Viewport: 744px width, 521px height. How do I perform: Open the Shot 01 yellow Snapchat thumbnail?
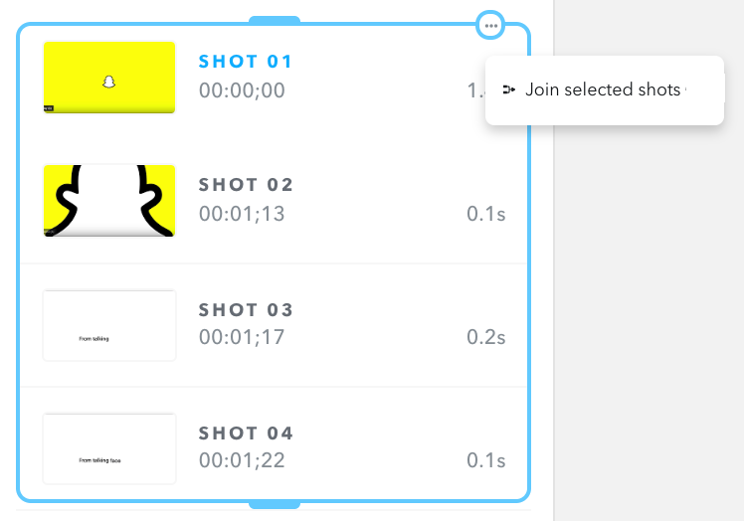coord(109,78)
